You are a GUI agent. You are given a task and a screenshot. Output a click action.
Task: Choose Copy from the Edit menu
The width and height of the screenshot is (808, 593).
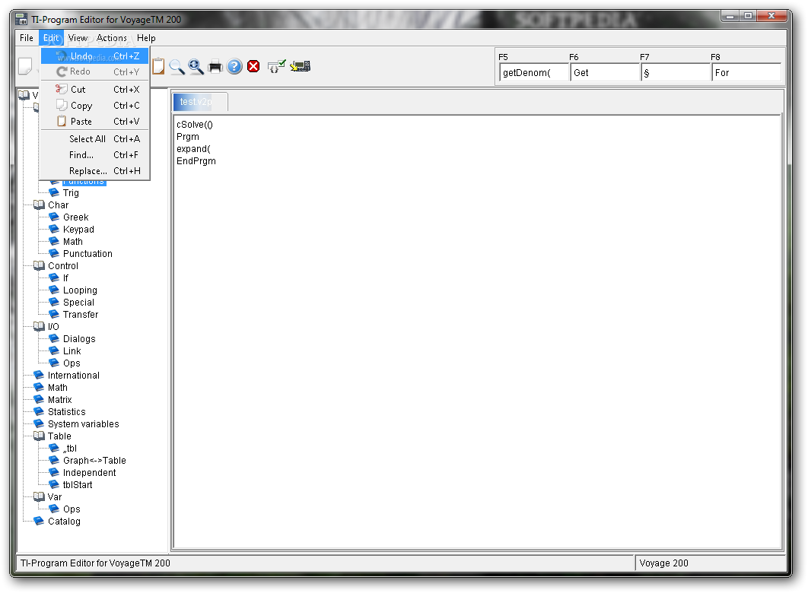pyautogui.click(x=95, y=106)
